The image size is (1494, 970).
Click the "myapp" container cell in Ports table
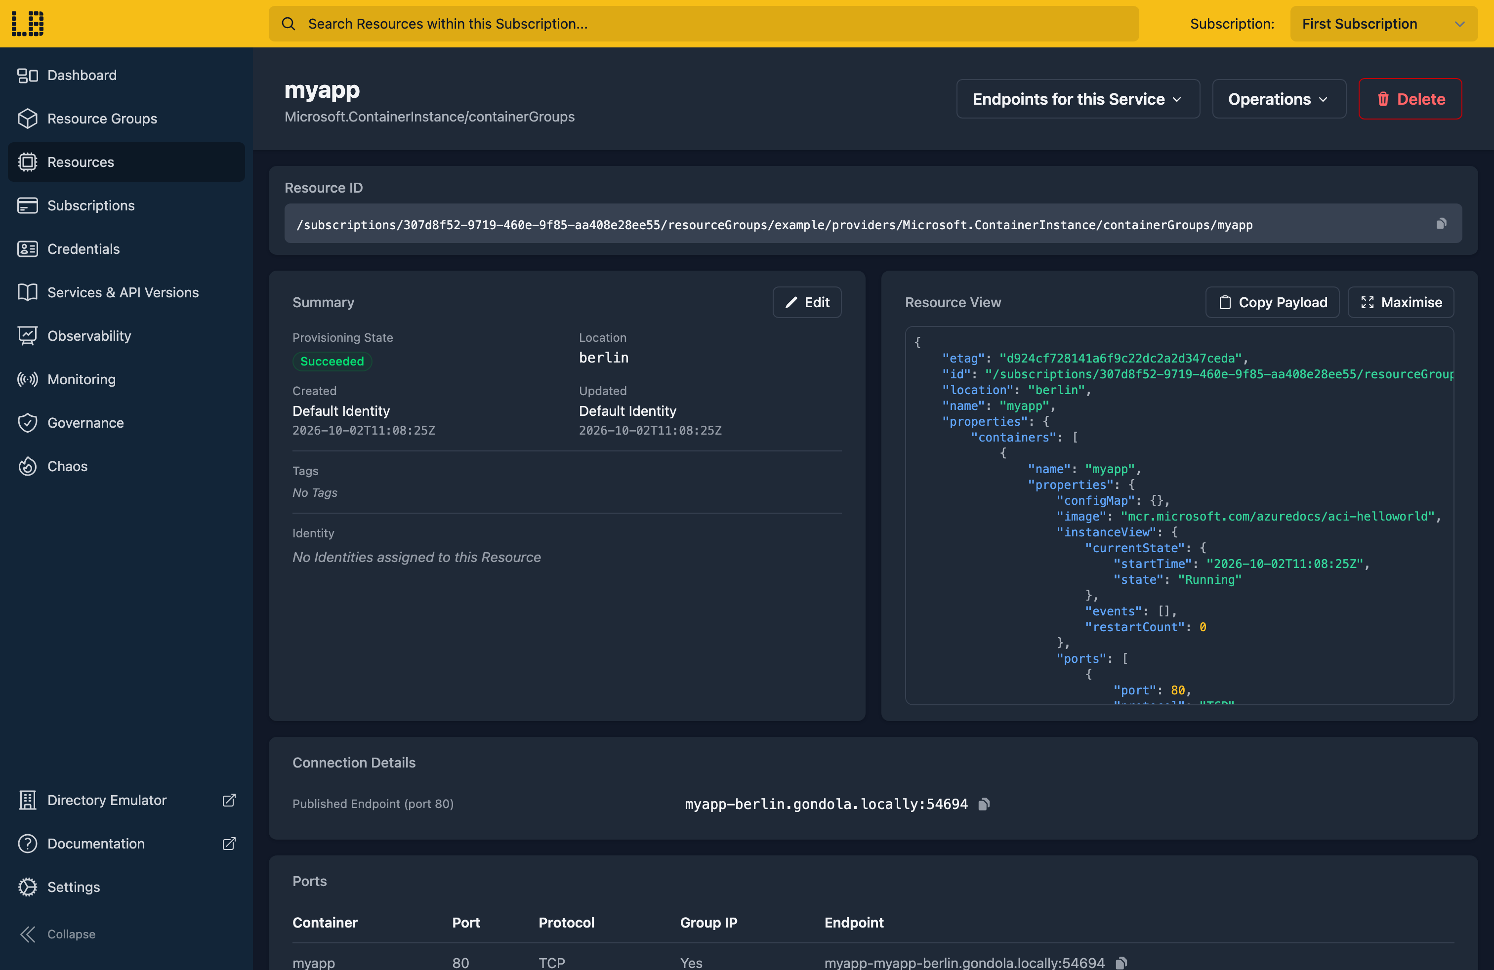click(314, 963)
